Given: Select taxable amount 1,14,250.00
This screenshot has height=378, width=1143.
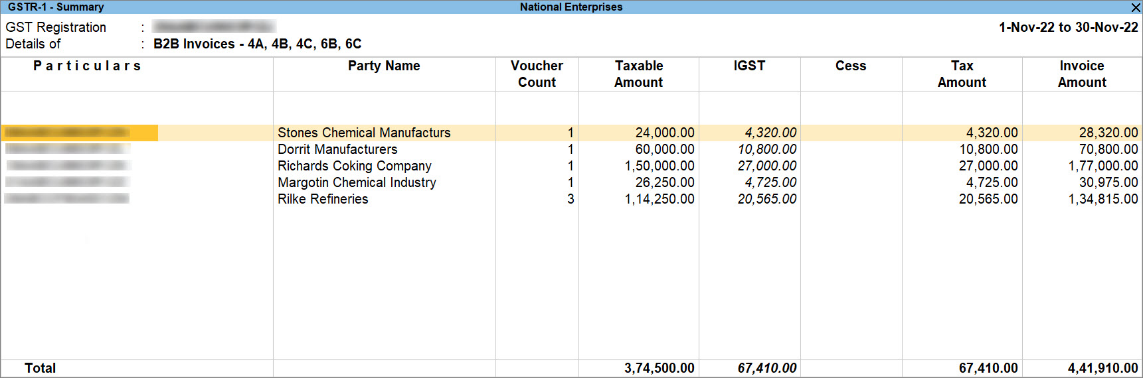Looking at the screenshot, I should coord(659,199).
